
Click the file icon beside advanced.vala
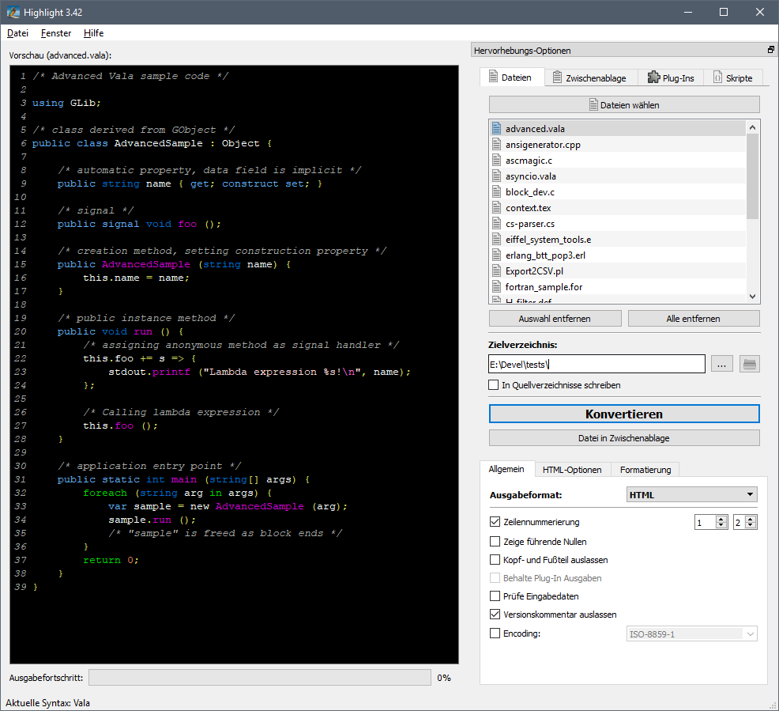[x=496, y=128]
